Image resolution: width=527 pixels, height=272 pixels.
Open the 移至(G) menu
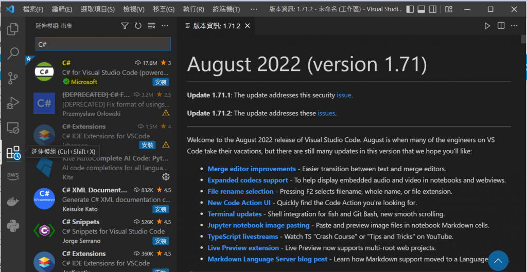(x=163, y=9)
